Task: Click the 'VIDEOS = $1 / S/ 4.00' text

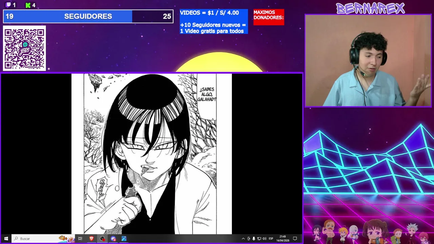Action: coord(209,13)
